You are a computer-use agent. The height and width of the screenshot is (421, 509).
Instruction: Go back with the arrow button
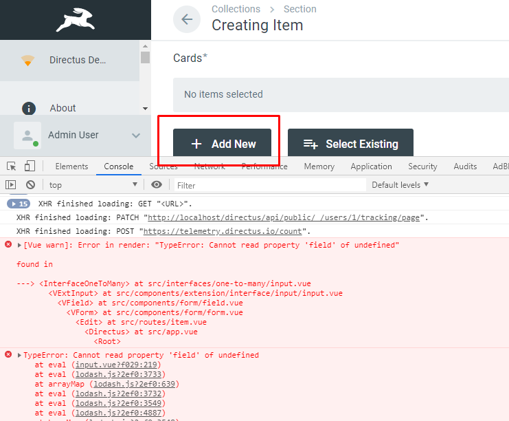click(x=187, y=19)
